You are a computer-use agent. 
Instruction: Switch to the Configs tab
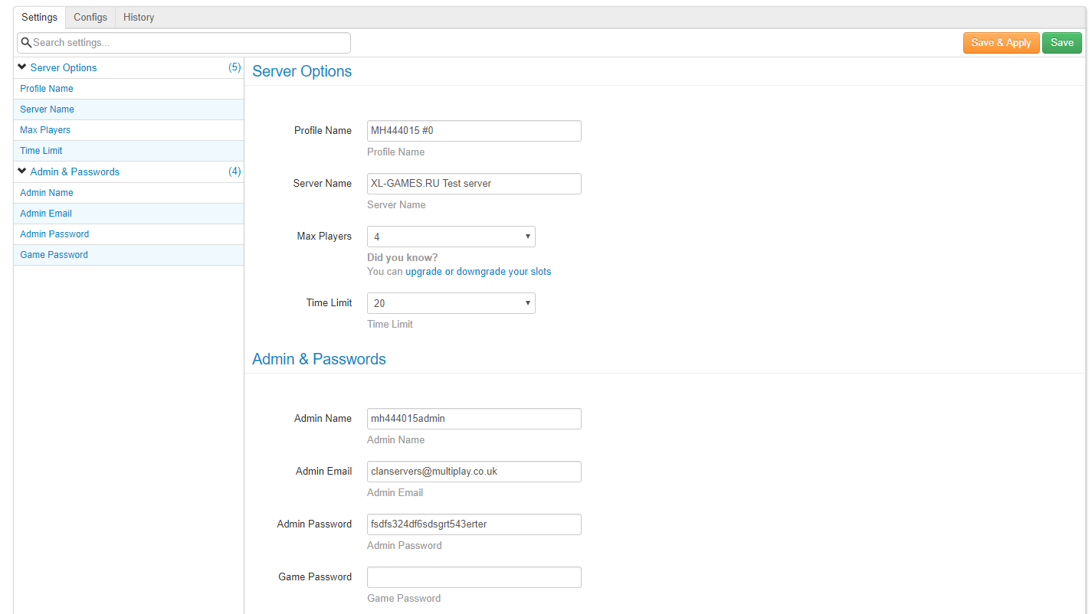point(90,17)
